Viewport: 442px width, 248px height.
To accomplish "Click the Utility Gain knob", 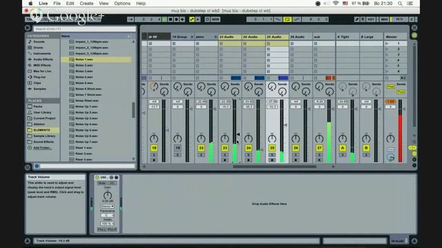I will coord(108,196).
